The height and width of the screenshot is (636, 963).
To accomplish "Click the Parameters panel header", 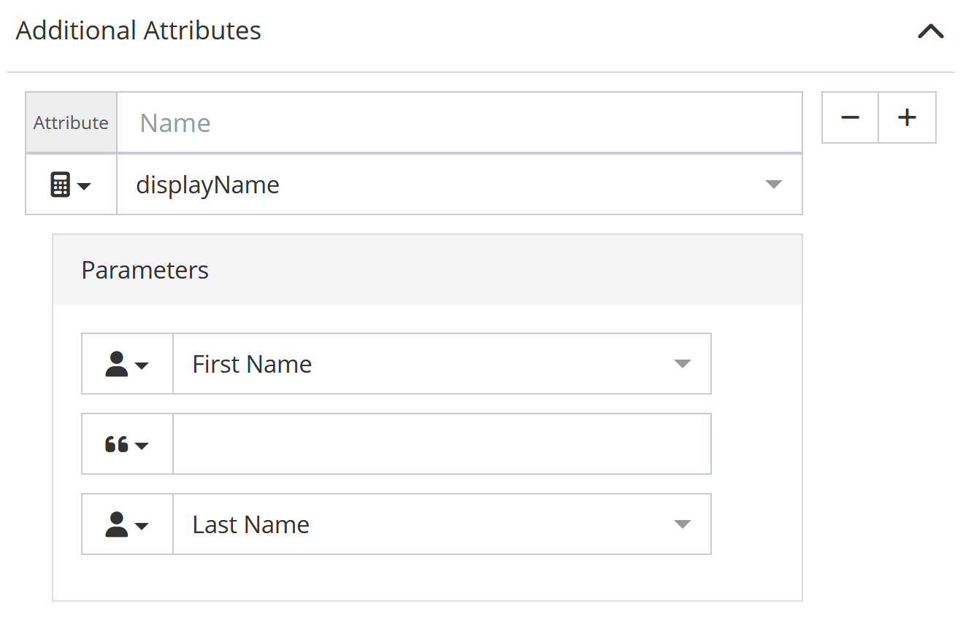I will 427,270.
